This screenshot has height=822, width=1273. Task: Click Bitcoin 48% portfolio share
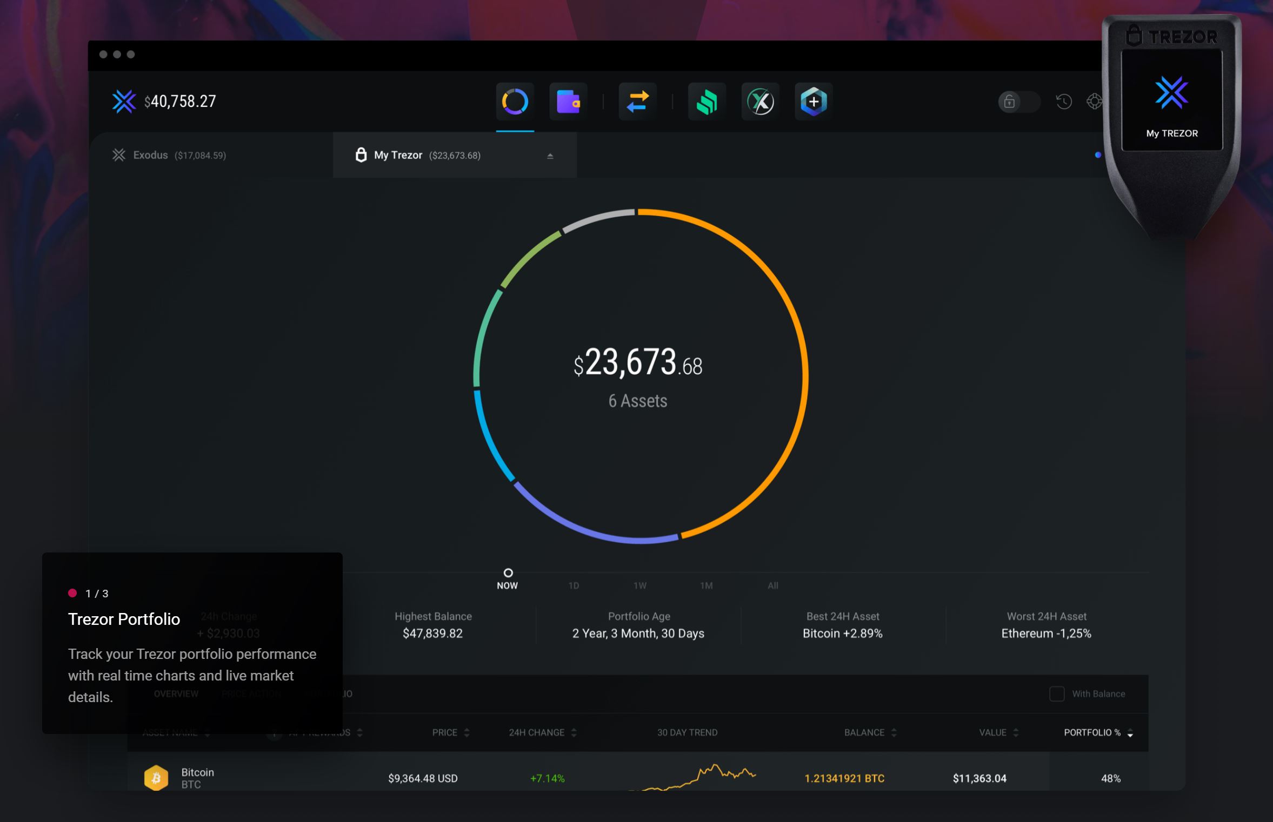point(1111,778)
